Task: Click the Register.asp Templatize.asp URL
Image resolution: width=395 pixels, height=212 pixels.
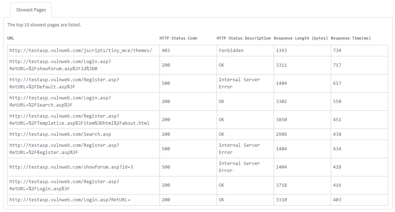Action: coord(79,120)
